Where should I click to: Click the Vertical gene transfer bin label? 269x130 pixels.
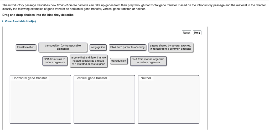(x=92, y=78)
